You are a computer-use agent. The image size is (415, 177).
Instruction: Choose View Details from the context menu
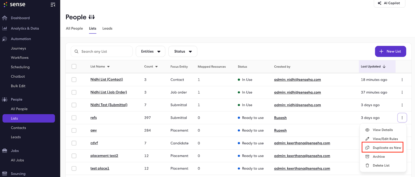click(383, 130)
